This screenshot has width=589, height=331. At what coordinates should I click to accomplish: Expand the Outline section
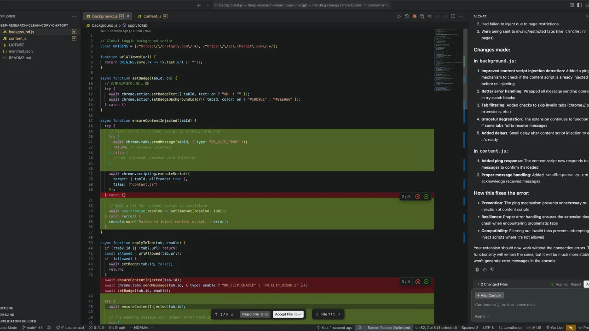(x=6, y=308)
